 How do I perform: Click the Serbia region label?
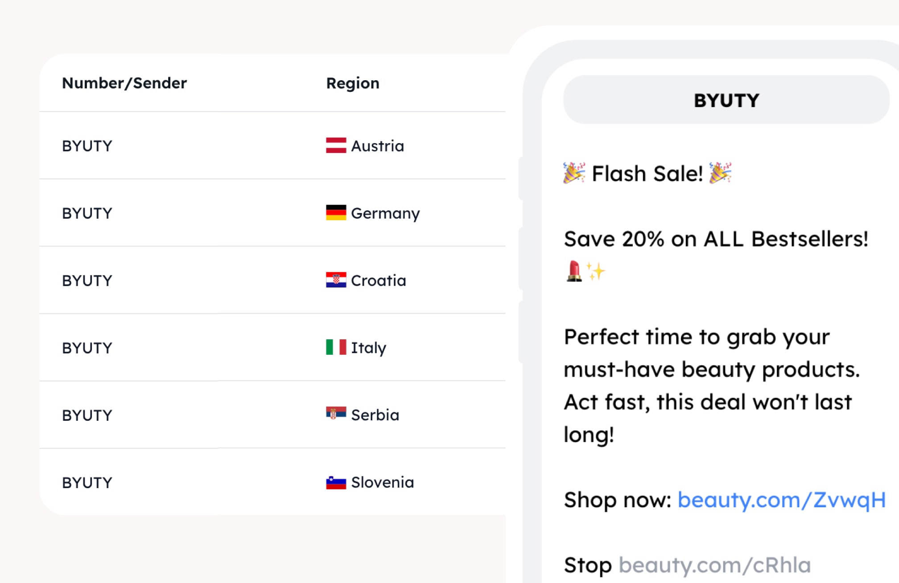pos(375,415)
